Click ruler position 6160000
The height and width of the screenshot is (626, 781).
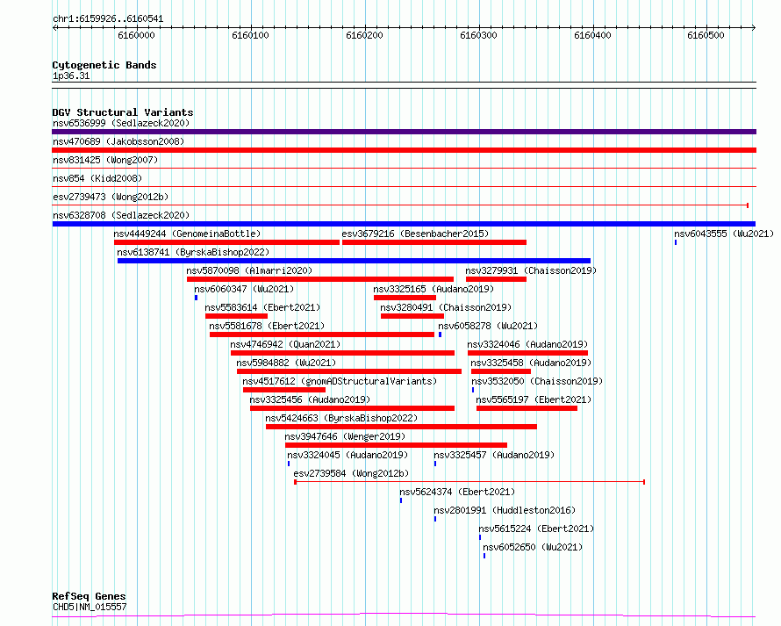(137, 35)
